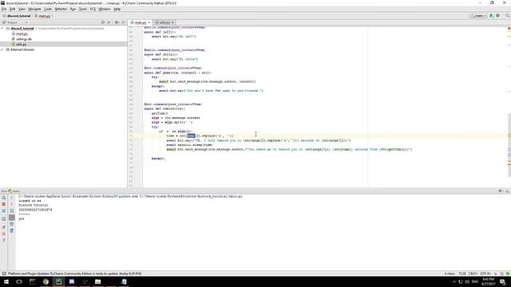
Task: Collapse the discord_tutorial project folder
Action: 2,29
